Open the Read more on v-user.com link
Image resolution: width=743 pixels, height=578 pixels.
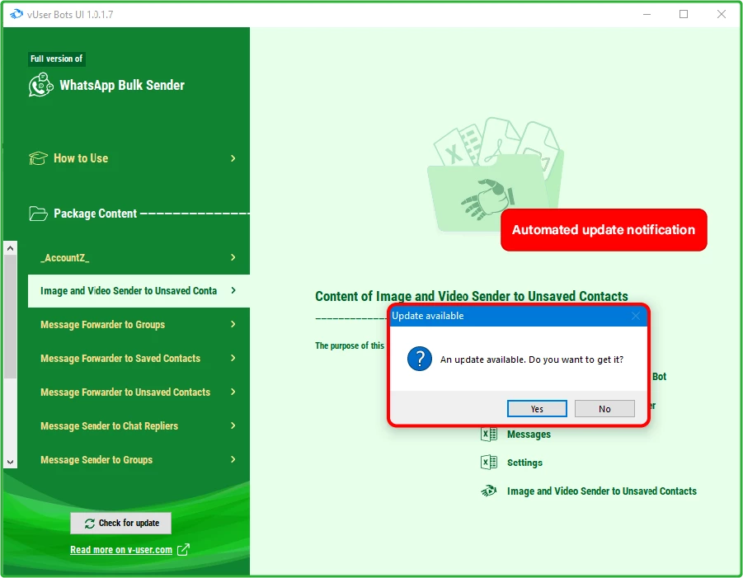[121, 550]
